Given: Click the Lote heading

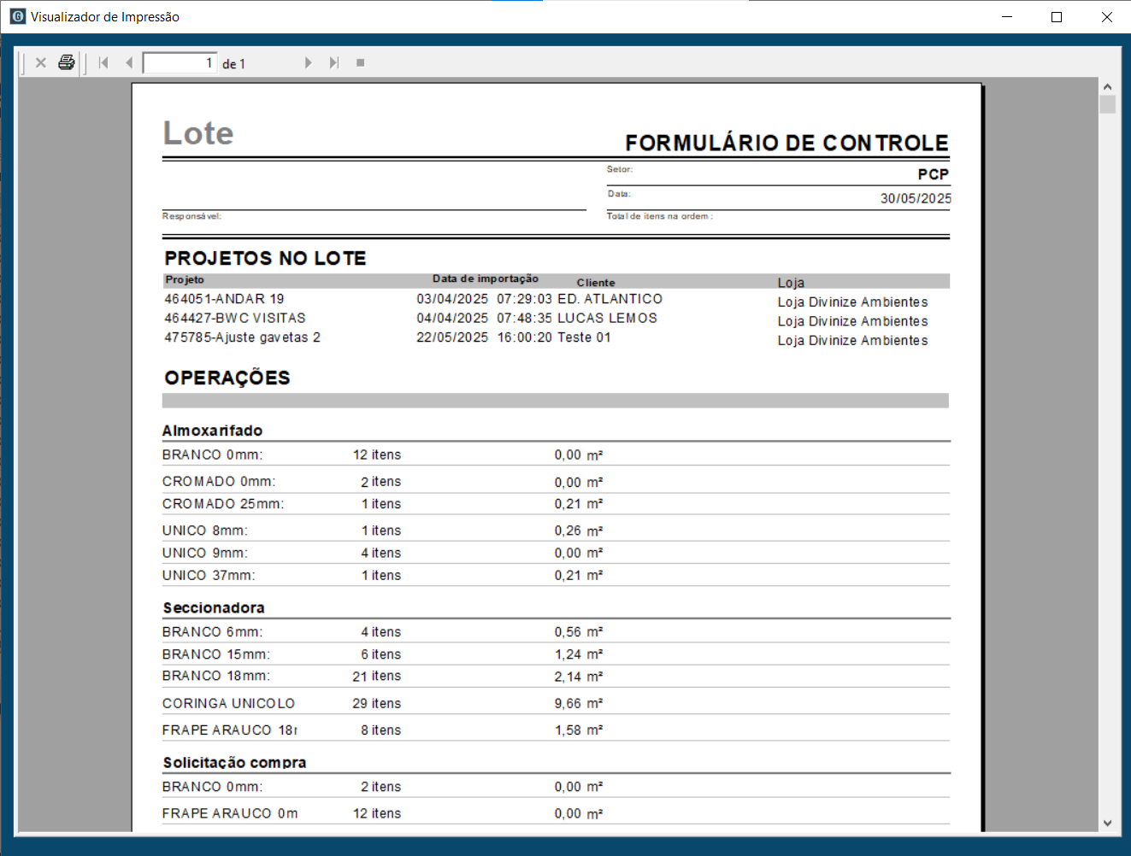Looking at the screenshot, I should click(198, 133).
